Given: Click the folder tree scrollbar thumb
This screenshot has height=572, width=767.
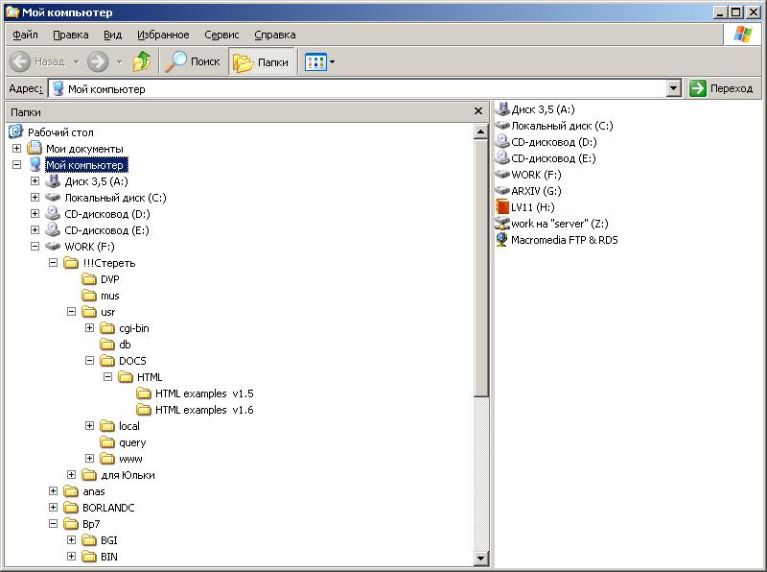Looking at the screenshot, I should click(x=481, y=268).
